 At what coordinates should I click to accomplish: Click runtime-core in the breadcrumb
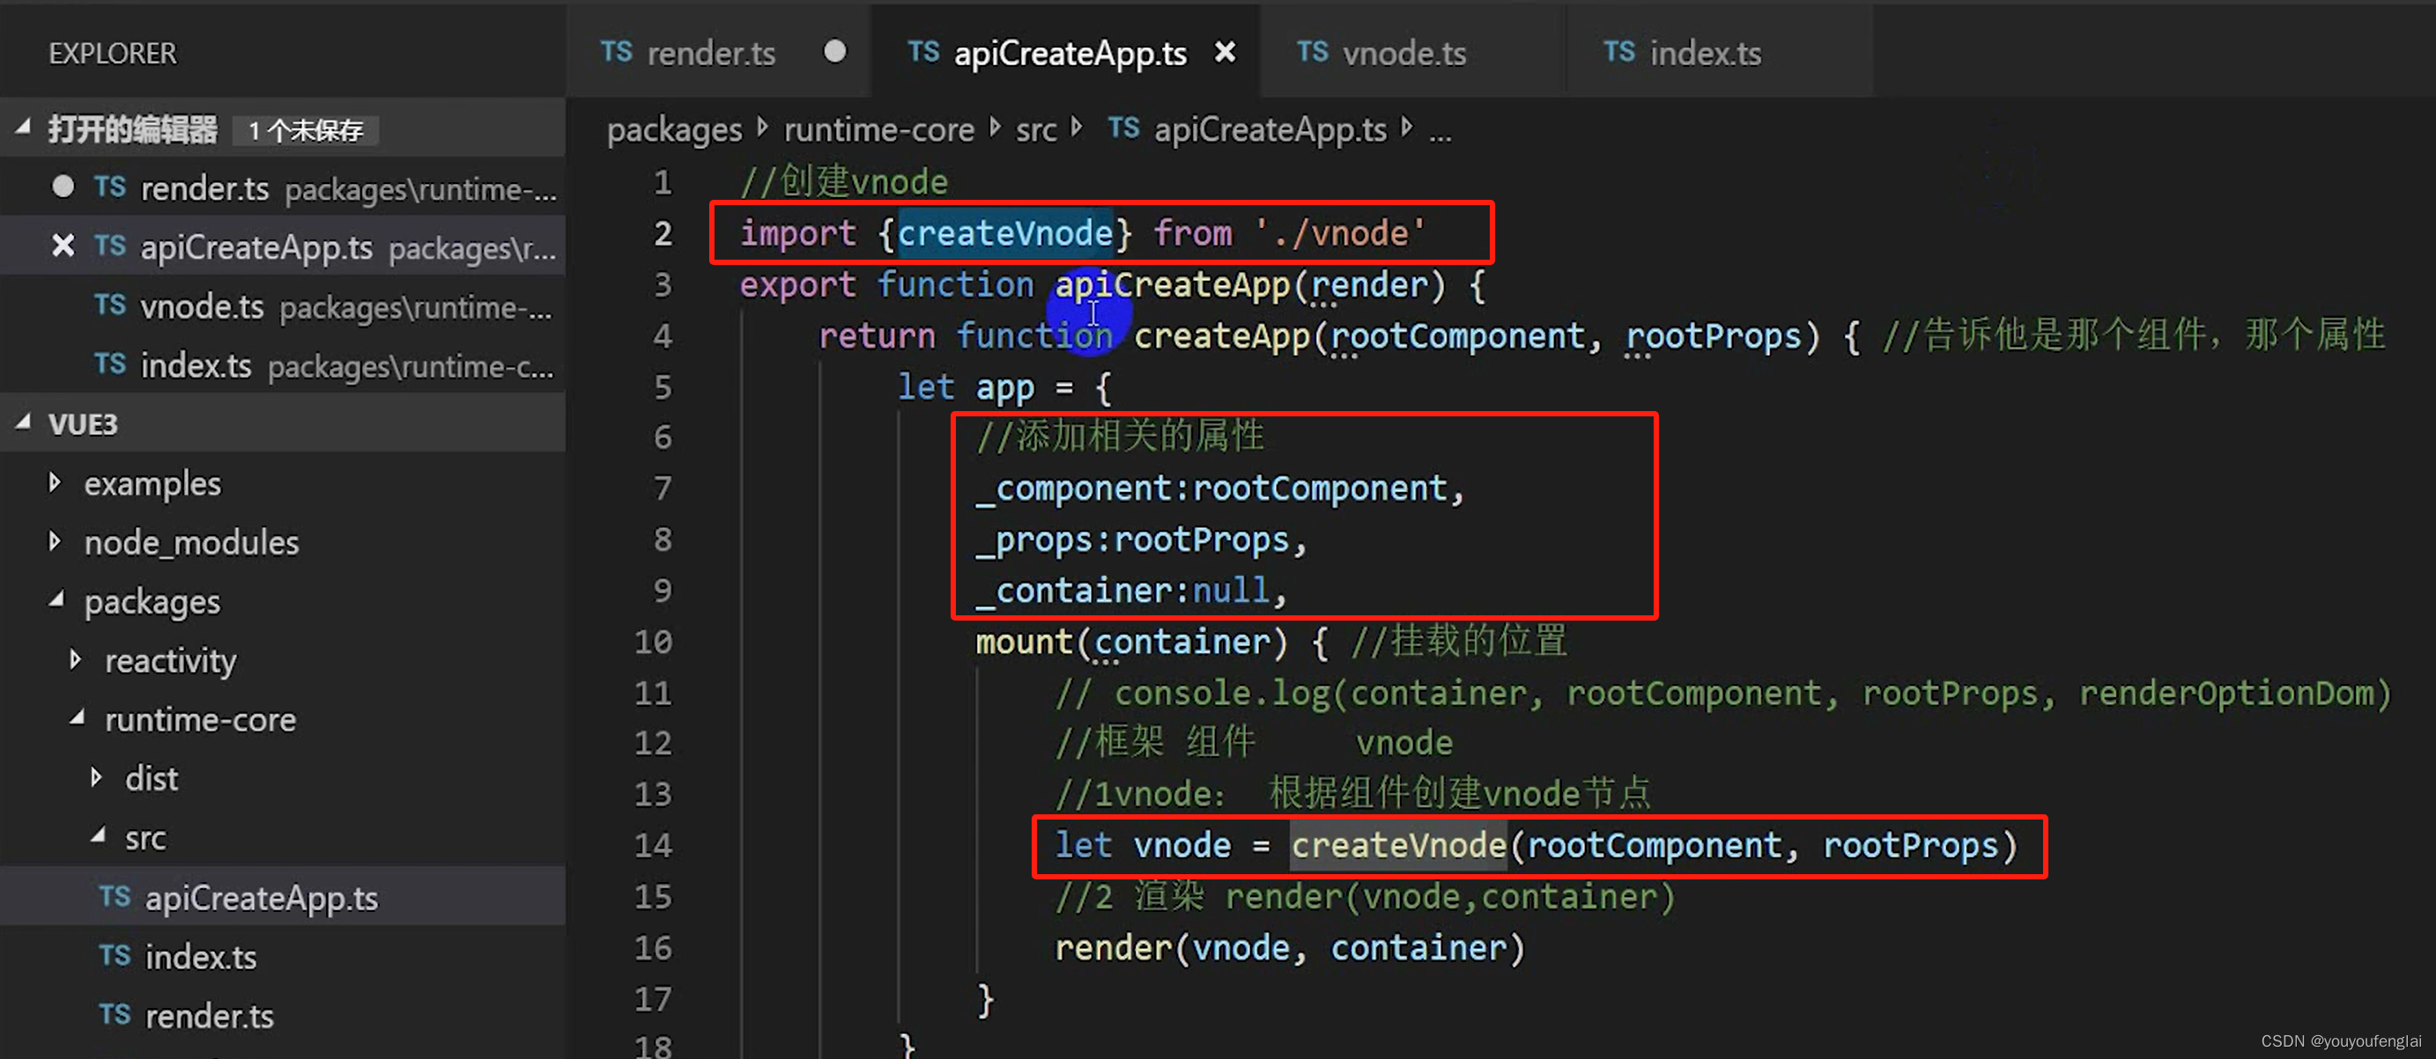(878, 129)
